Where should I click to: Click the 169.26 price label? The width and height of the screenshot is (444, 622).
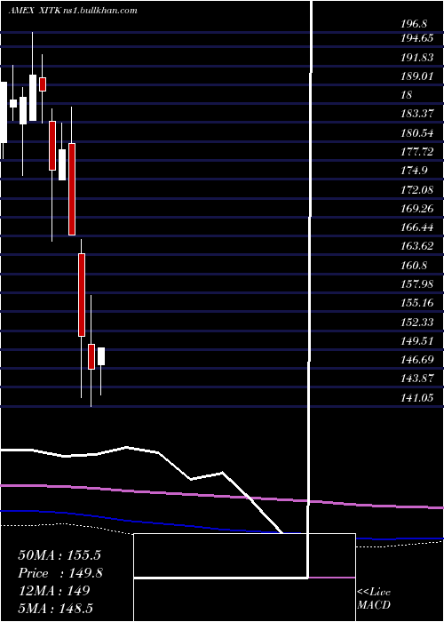(x=417, y=208)
